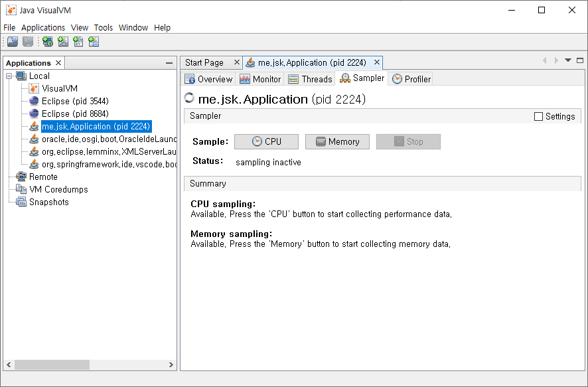
Task: Click the Snapshots node icon
Action: (21, 202)
